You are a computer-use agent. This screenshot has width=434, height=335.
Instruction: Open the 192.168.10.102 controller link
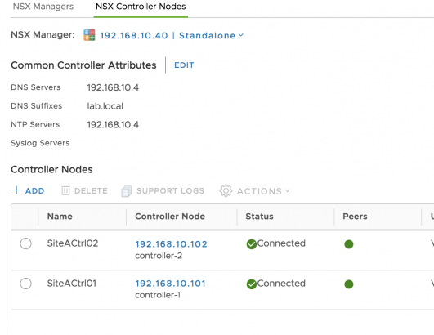point(171,244)
